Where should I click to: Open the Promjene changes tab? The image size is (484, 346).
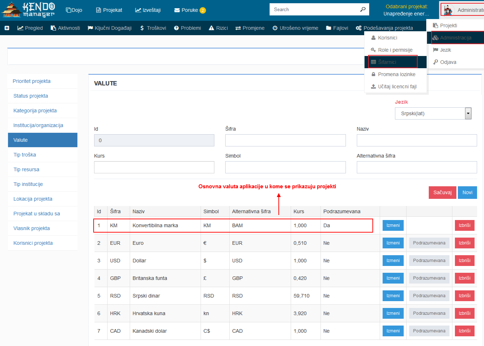click(x=250, y=28)
